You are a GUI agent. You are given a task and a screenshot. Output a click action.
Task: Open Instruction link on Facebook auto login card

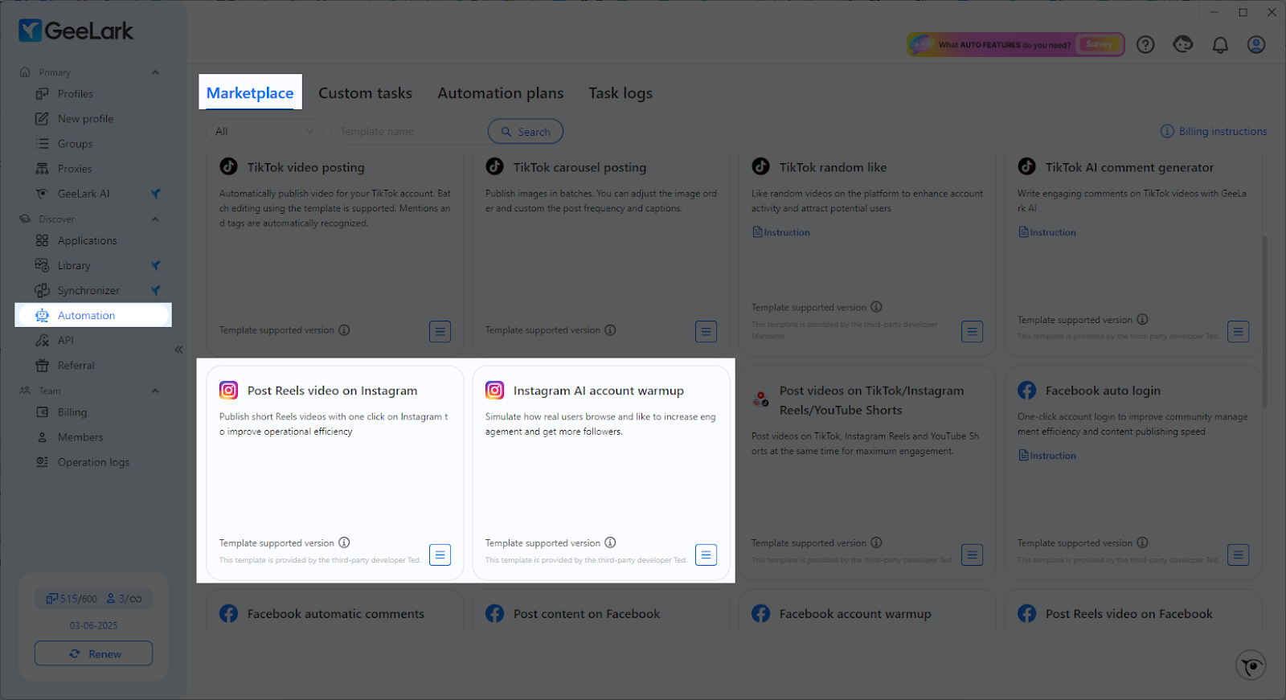click(1047, 456)
